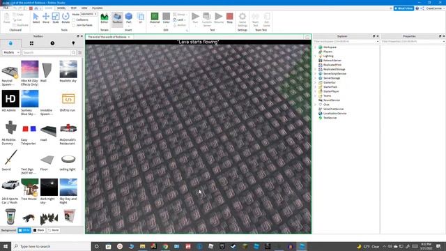Open the Models category dropdown
The height and width of the screenshot is (251, 446).
[x=11, y=53]
